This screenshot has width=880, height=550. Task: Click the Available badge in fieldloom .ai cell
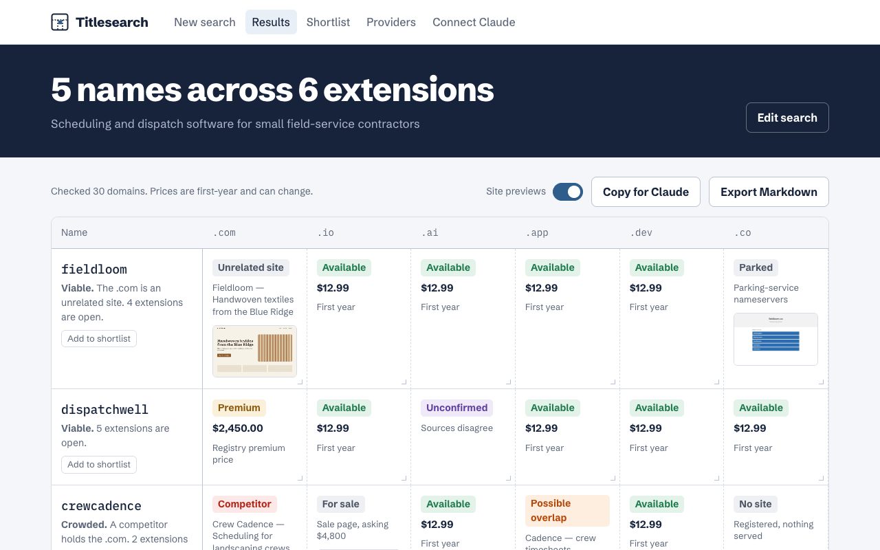point(448,267)
